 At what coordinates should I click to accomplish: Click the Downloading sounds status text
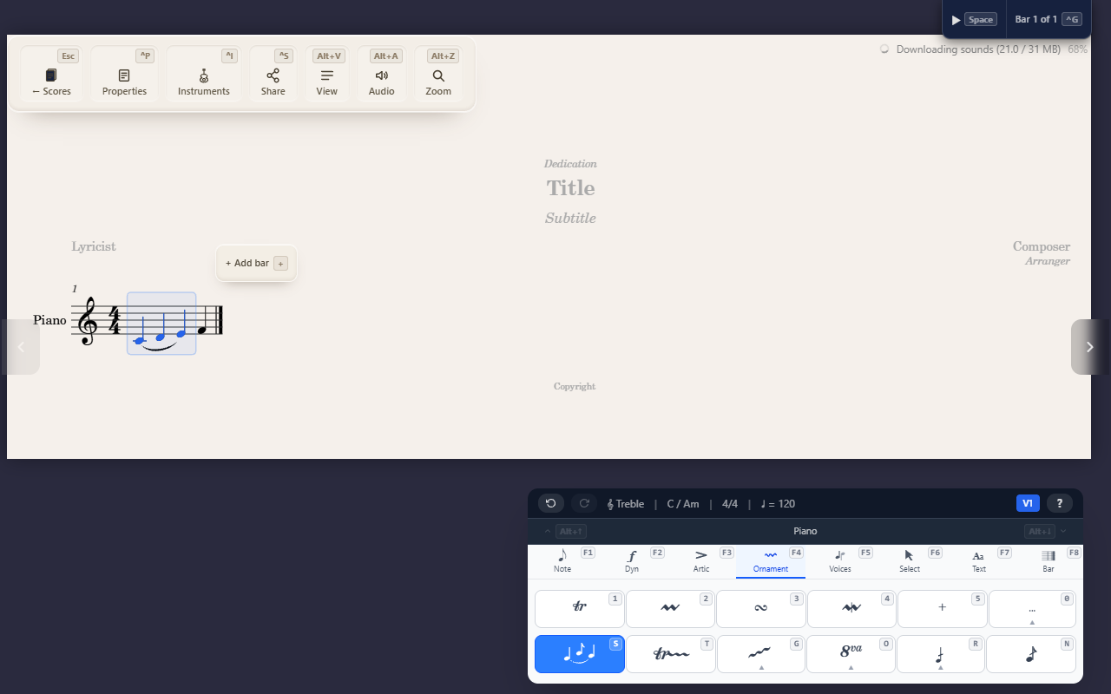tap(978, 49)
